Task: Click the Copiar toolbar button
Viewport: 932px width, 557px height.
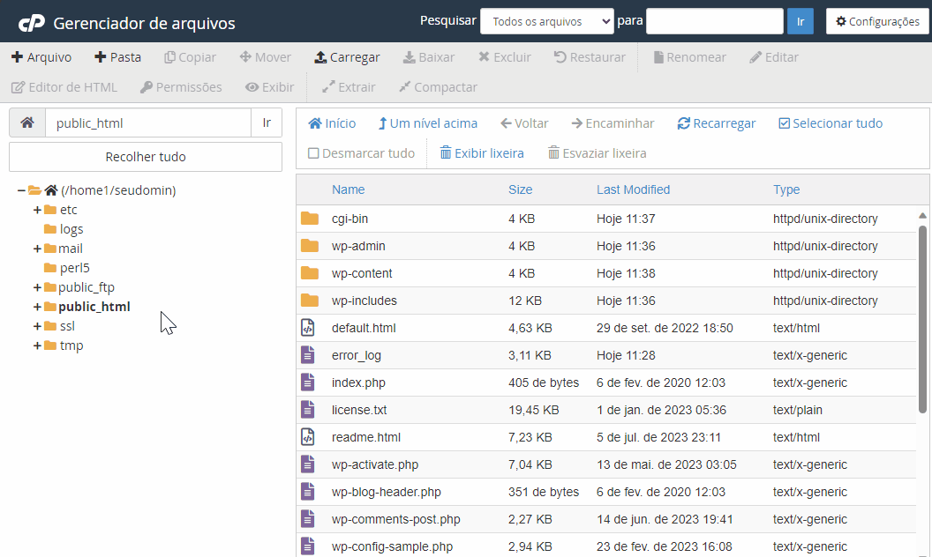Action: (191, 57)
